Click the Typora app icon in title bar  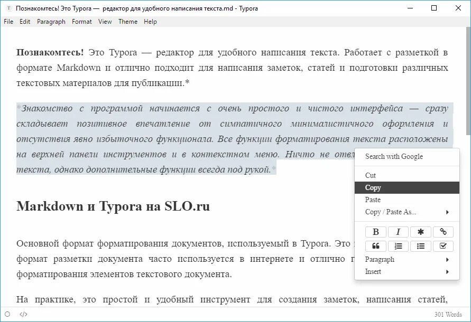tap(8, 8)
